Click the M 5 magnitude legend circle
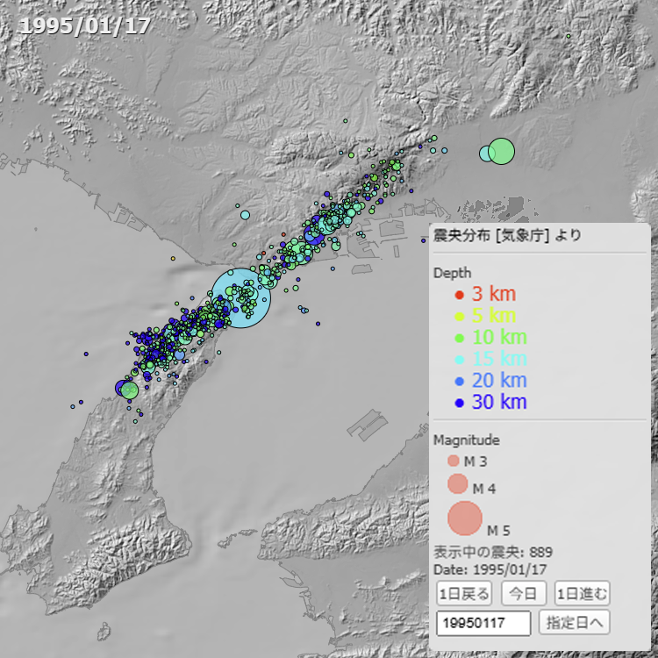Image resolution: width=658 pixels, height=658 pixels. (x=465, y=519)
